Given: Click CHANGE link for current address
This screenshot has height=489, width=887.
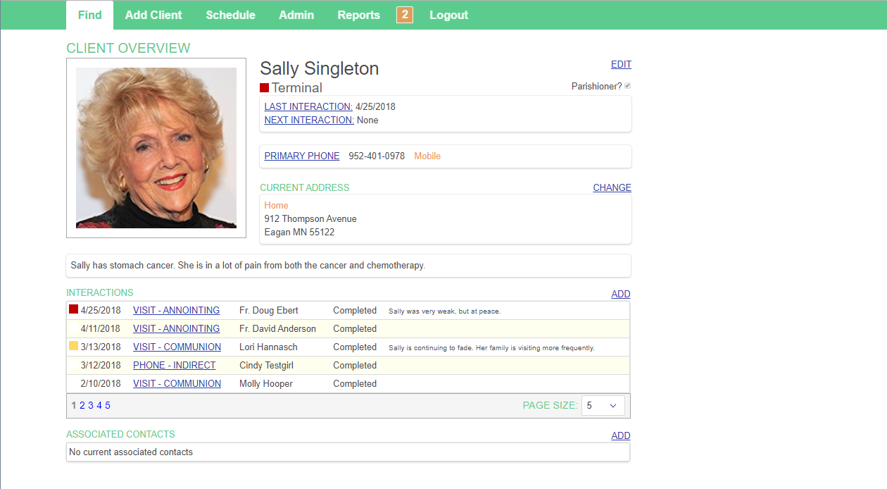Looking at the screenshot, I should (x=612, y=188).
